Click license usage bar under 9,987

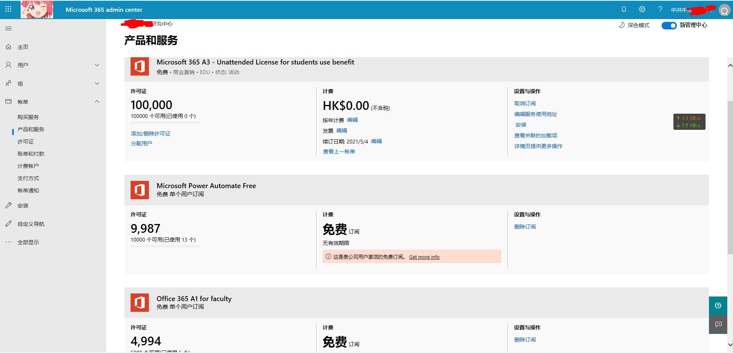pyautogui.click(x=165, y=247)
